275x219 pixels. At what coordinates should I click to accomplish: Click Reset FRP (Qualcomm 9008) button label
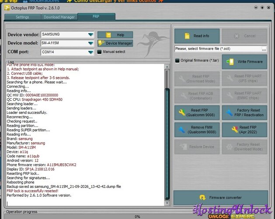click(x=200, y=113)
